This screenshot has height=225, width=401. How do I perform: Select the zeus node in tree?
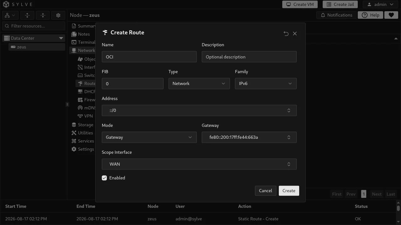tap(37, 47)
